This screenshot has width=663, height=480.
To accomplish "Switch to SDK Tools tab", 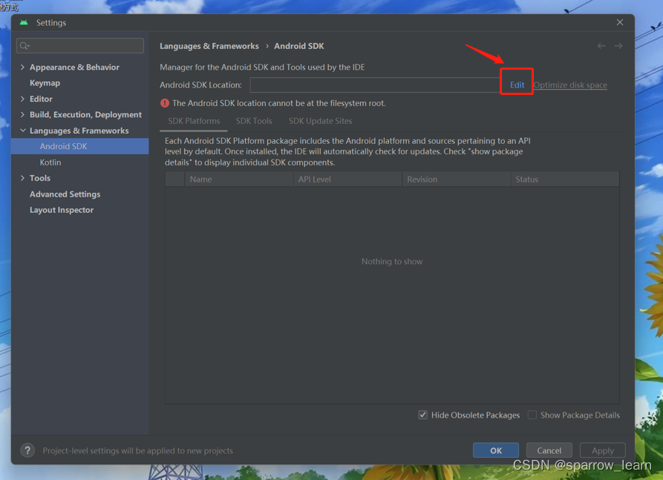I will [x=254, y=121].
